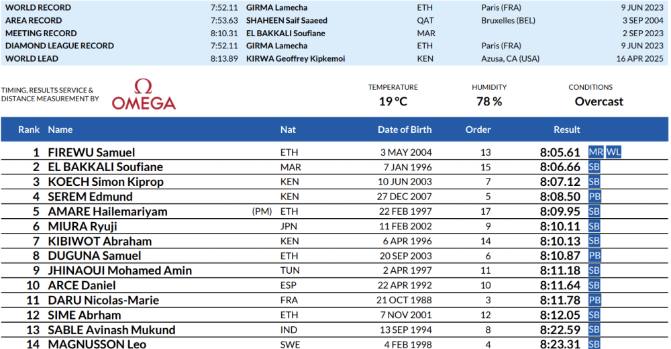Click the temperature value 19 °C

pyautogui.click(x=393, y=101)
